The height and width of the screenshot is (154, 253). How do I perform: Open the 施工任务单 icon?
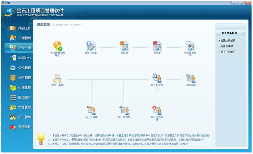(91, 110)
